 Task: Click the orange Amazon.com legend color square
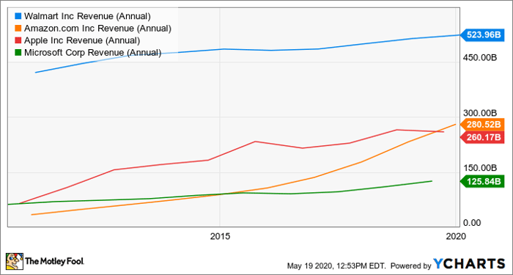[x=18, y=29]
